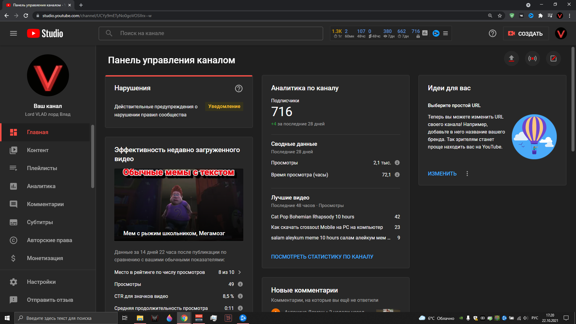Click the upload video arrow icon
Viewport: 576px width, 324px height.
tap(511, 58)
